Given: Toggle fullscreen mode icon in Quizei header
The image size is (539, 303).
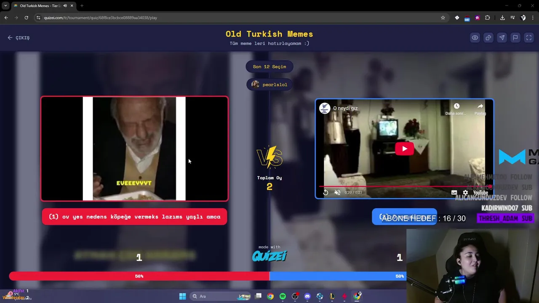Looking at the screenshot, I should pos(529,37).
